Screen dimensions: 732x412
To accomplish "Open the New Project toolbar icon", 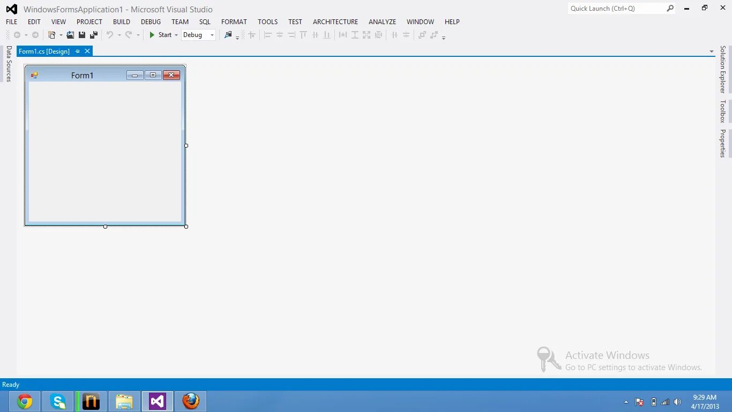I will [x=52, y=34].
